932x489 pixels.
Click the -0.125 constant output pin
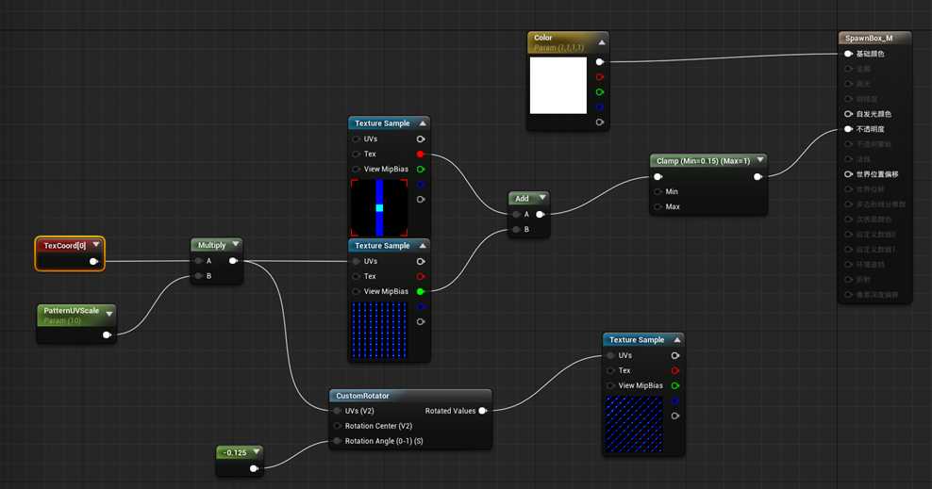click(254, 468)
